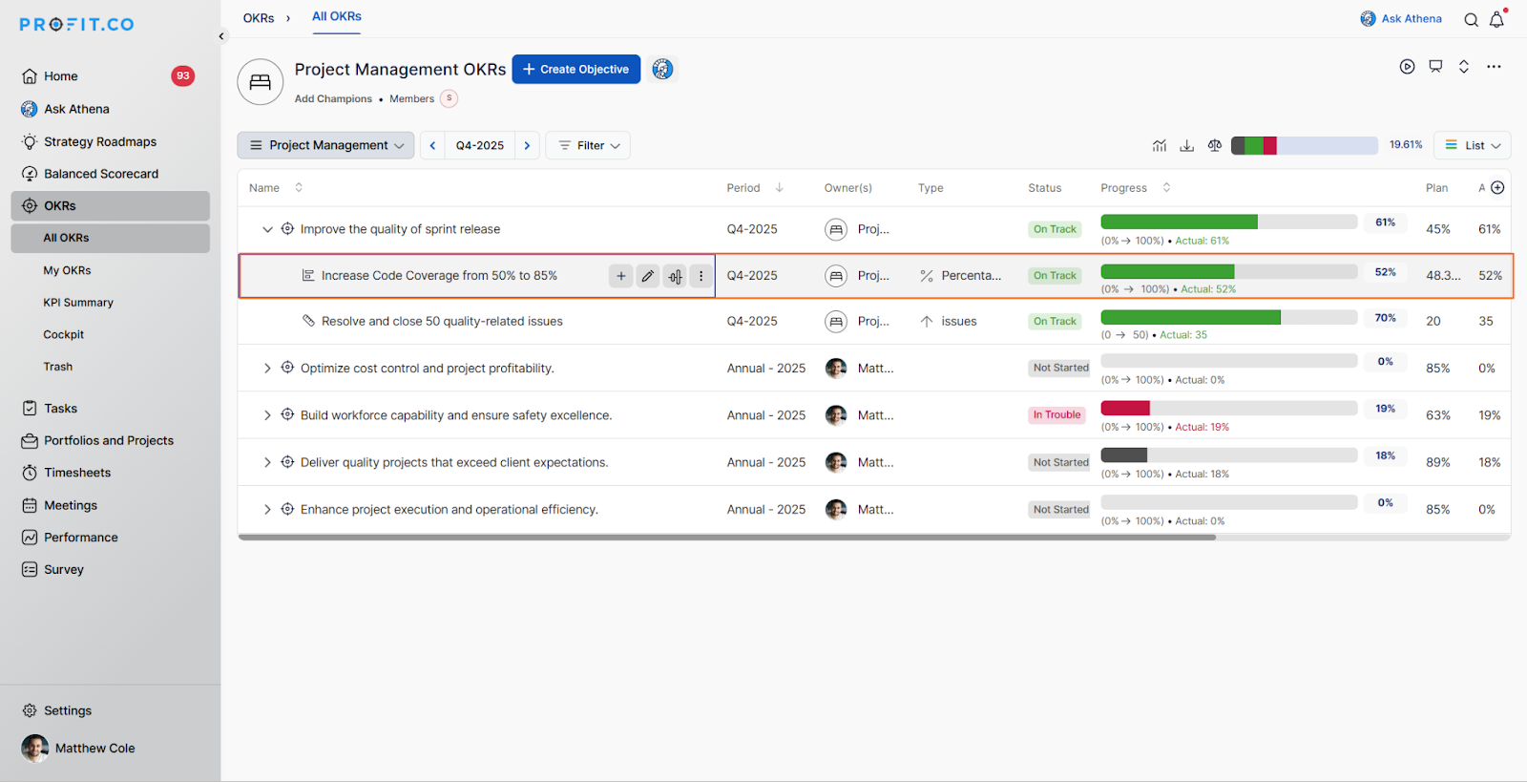This screenshot has width=1527, height=782.
Task: Click the download icon above the table
Action: (1186, 145)
